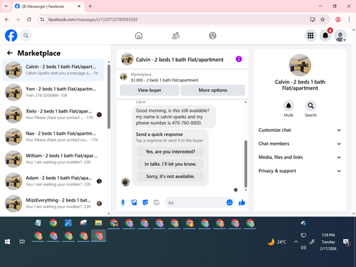The width and height of the screenshot is (356, 267).
Task: Go to the Home feed icon
Action: 139,36
